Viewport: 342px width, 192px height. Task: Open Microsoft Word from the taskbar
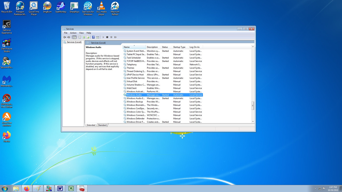click(60, 189)
